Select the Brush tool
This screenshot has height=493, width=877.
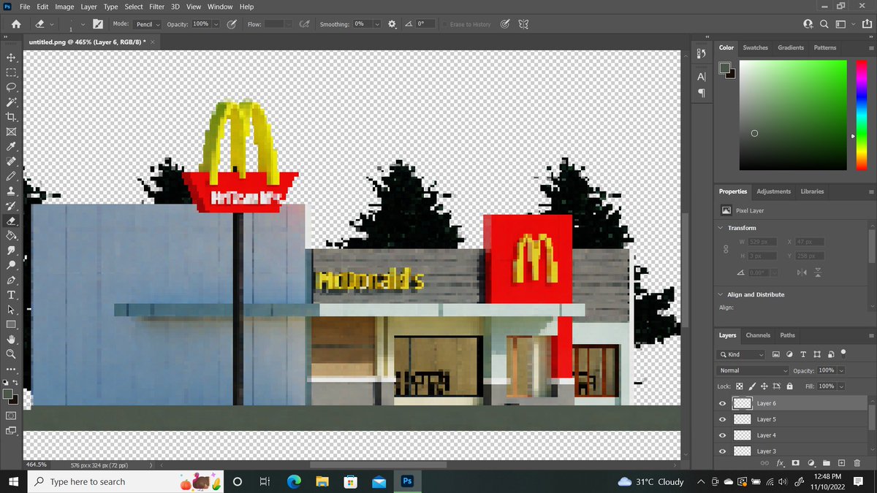pos(11,177)
